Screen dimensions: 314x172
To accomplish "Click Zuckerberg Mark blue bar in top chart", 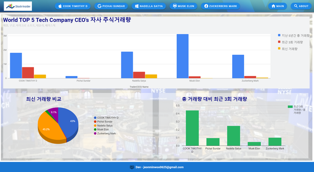I will tap(238, 67).
